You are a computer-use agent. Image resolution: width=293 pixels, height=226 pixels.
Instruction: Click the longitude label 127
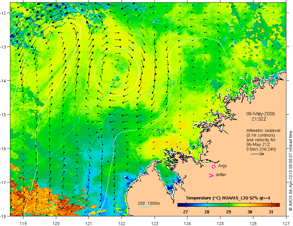[x=286, y=223]
